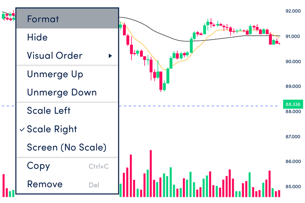Click the tallest red volume bar

click(150, 174)
